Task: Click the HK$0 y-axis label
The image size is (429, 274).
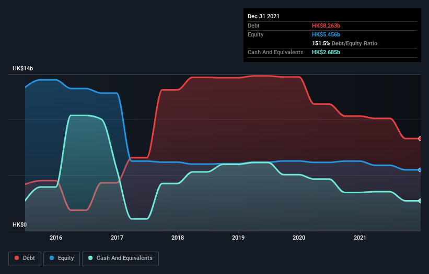Action: 20,225
